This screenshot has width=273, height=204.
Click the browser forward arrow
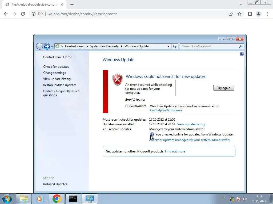coord(14,14)
